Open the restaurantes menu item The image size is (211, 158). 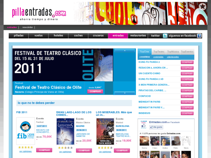(138, 36)
